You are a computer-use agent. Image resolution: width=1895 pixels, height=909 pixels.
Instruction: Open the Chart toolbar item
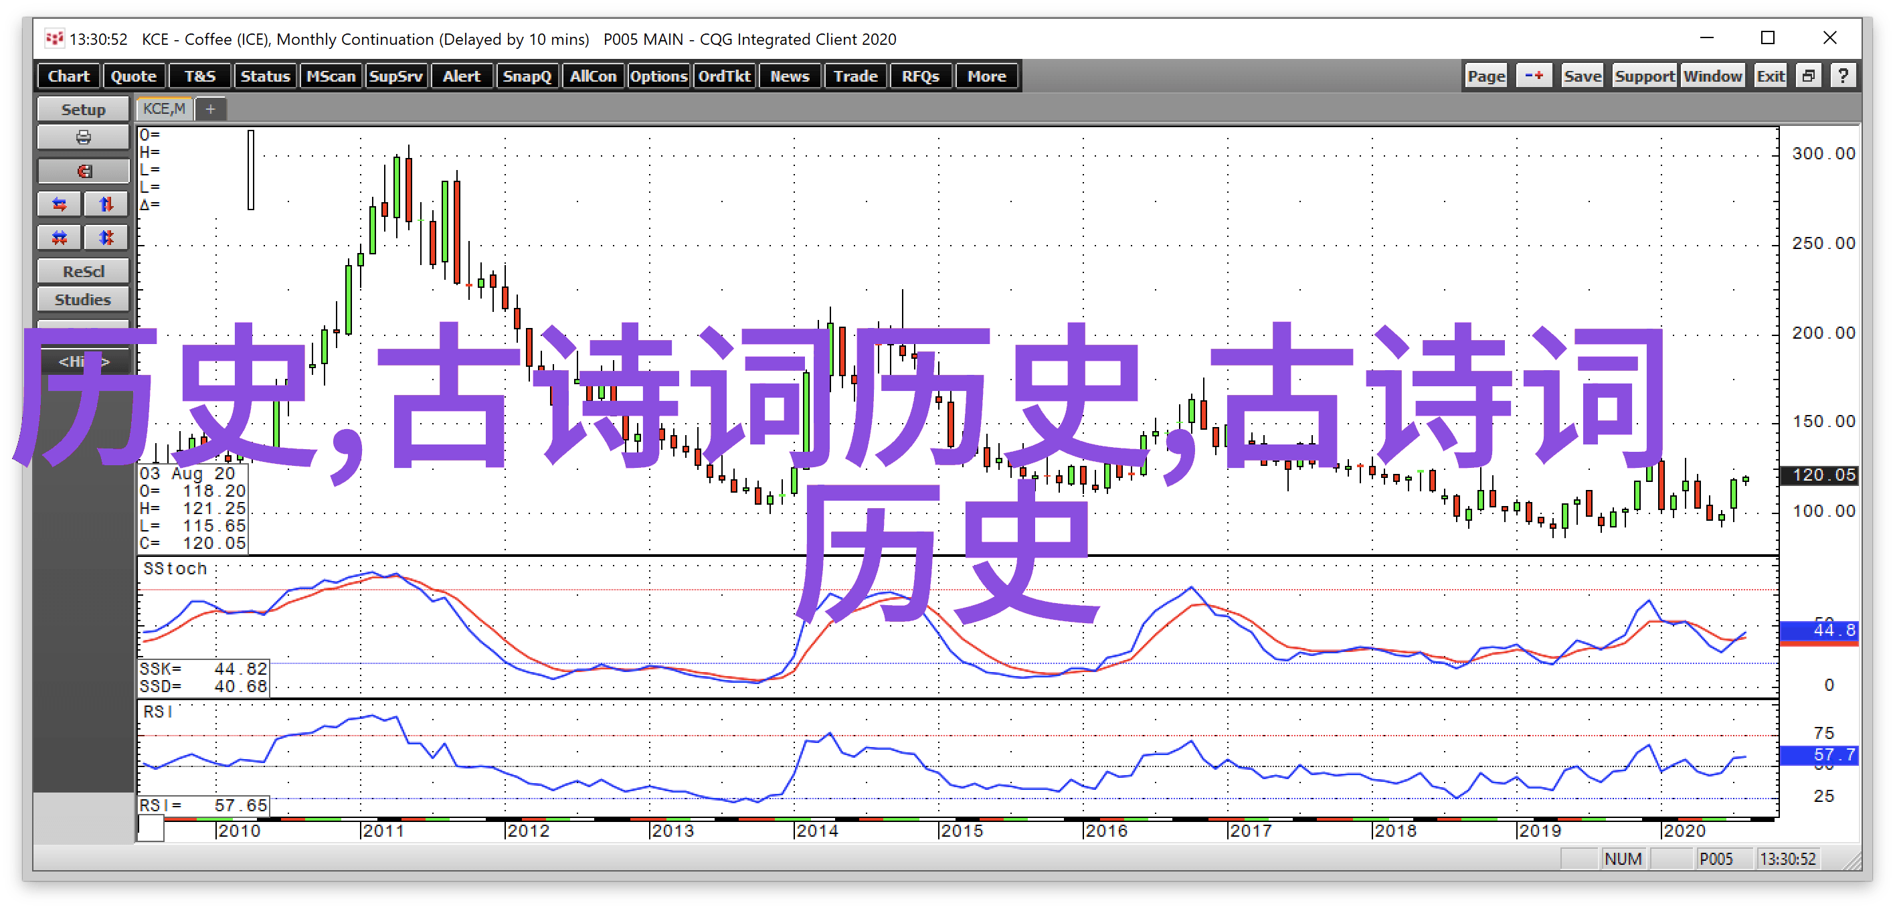(68, 76)
